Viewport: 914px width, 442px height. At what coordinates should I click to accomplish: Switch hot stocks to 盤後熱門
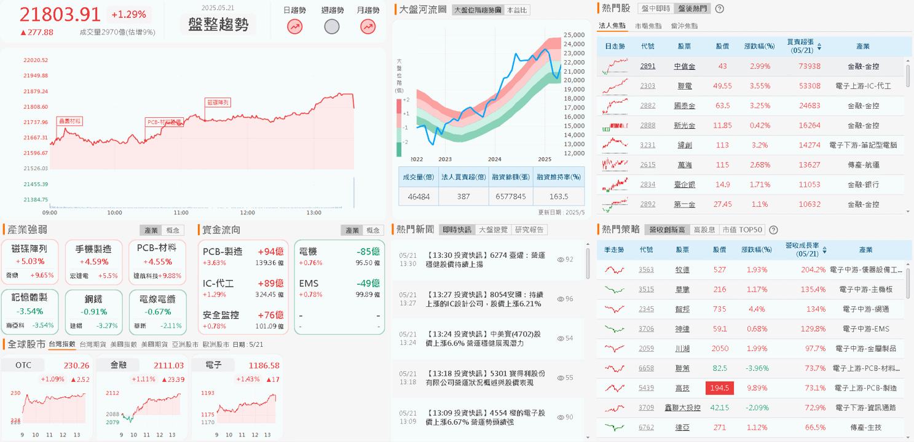click(691, 9)
